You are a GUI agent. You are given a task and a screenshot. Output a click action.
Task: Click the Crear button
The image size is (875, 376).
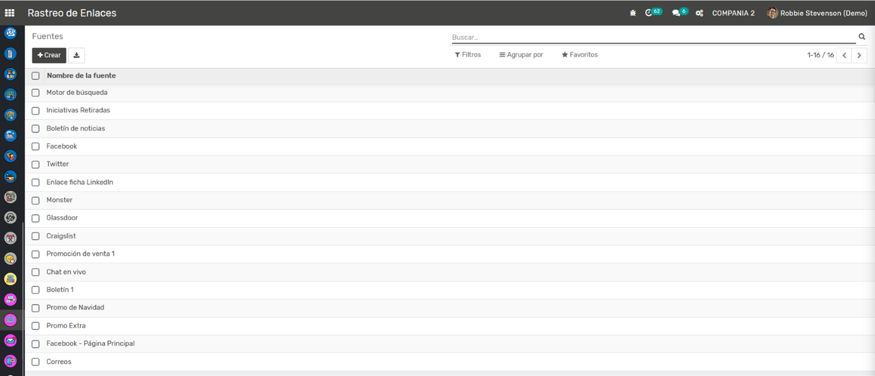point(49,55)
